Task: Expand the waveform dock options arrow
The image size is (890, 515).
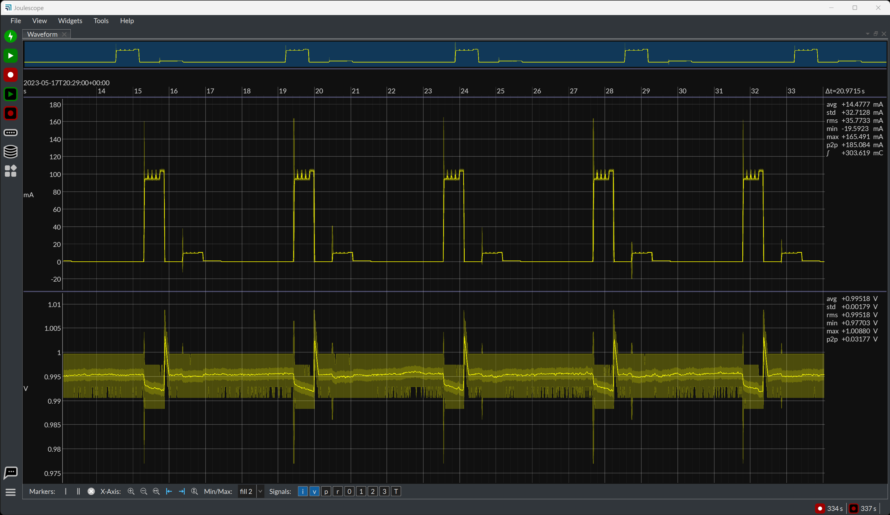Action: tap(867, 34)
